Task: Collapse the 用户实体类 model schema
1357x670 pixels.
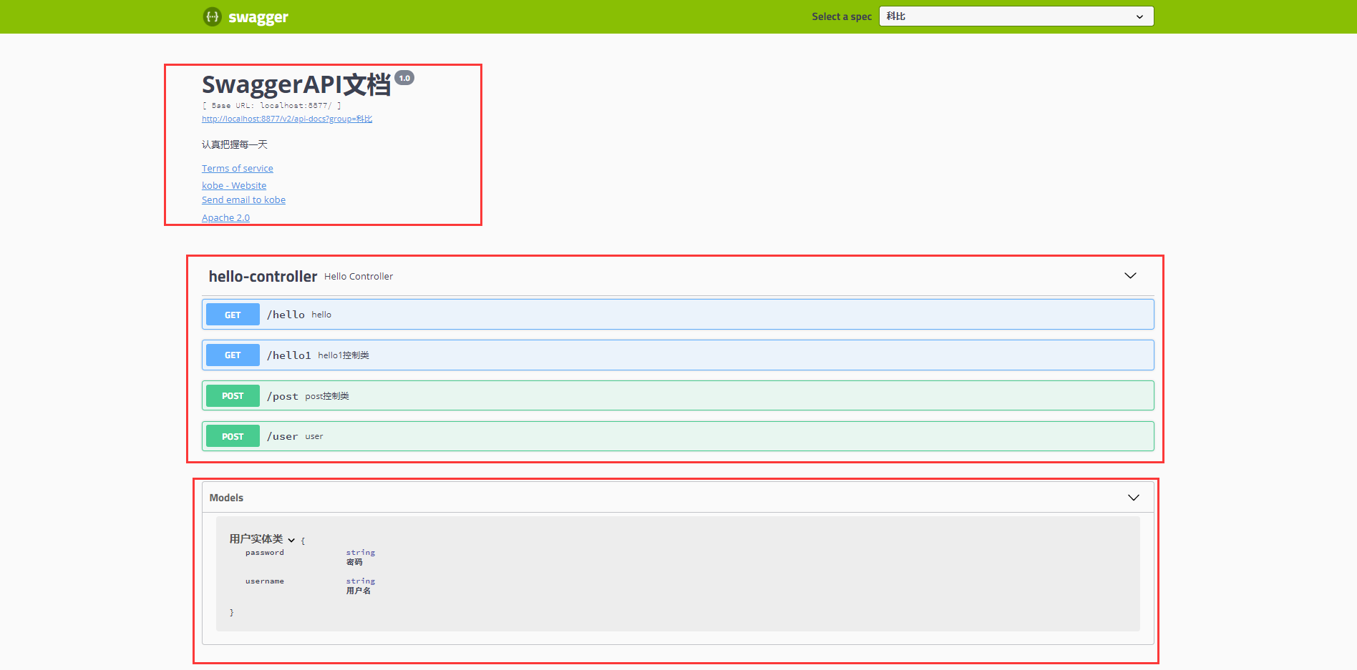Action: (291, 540)
